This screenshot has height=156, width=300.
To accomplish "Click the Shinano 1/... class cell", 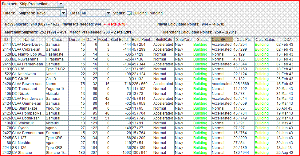I will (x=57, y=153).
